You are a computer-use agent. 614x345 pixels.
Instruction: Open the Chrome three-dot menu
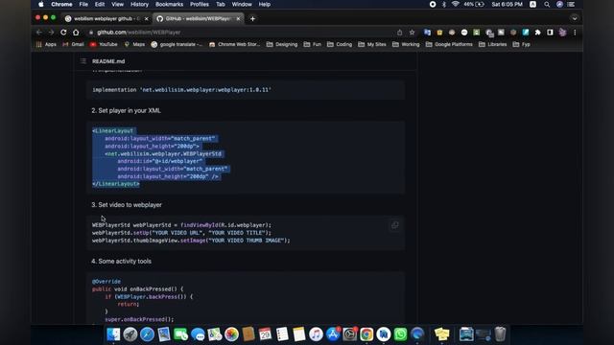point(575,33)
